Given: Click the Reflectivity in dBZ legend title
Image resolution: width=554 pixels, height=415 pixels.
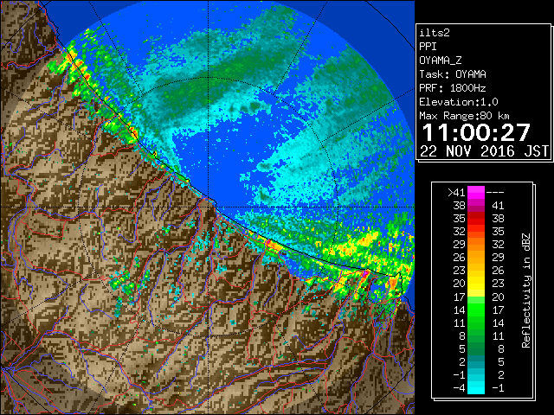Looking at the screenshot, I should click(526, 290).
